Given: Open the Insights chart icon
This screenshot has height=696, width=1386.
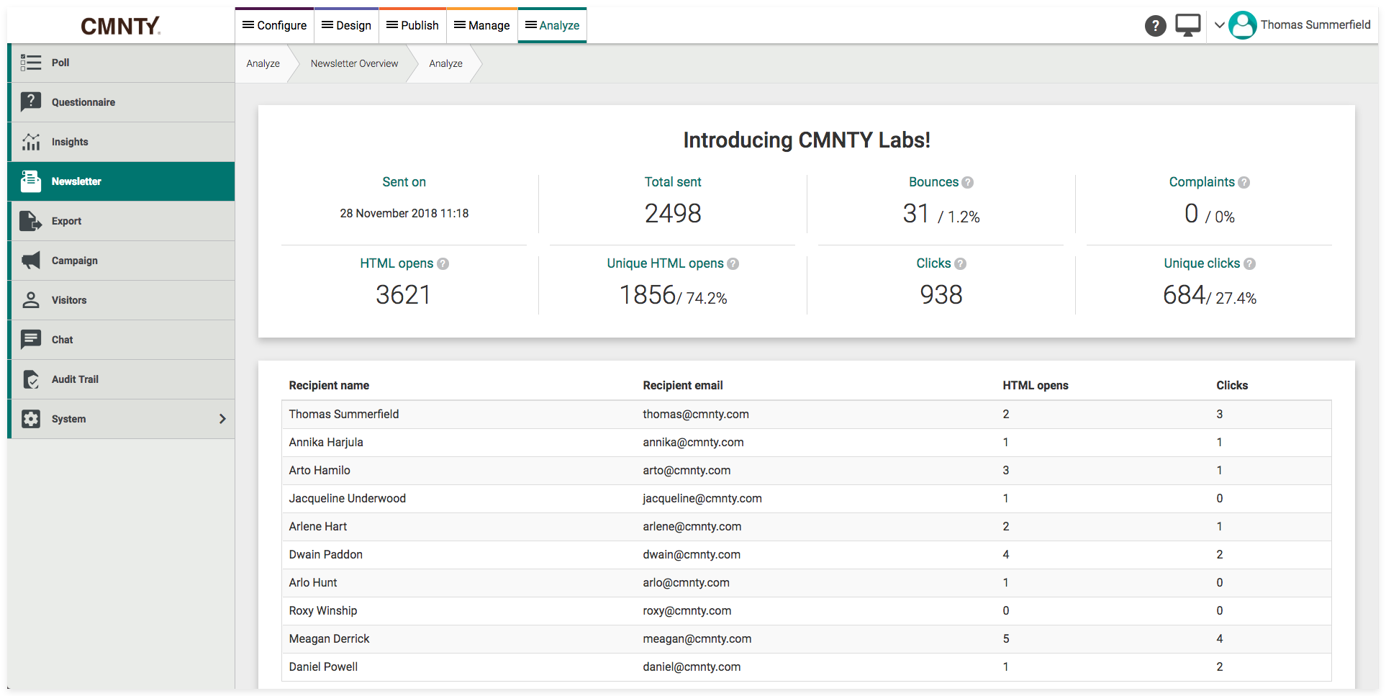Looking at the screenshot, I should [x=31, y=142].
